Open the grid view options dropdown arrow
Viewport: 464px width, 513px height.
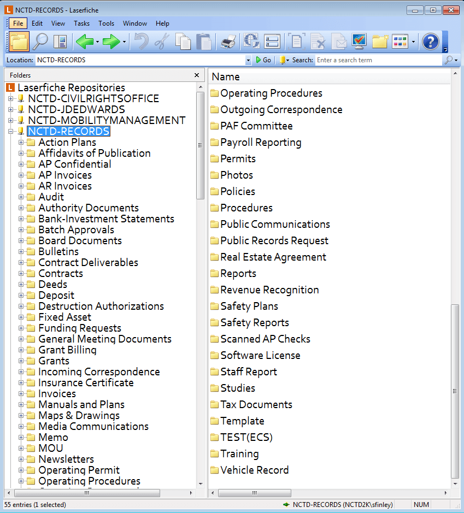(413, 42)
